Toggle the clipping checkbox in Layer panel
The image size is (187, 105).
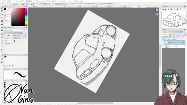point(173,37)
